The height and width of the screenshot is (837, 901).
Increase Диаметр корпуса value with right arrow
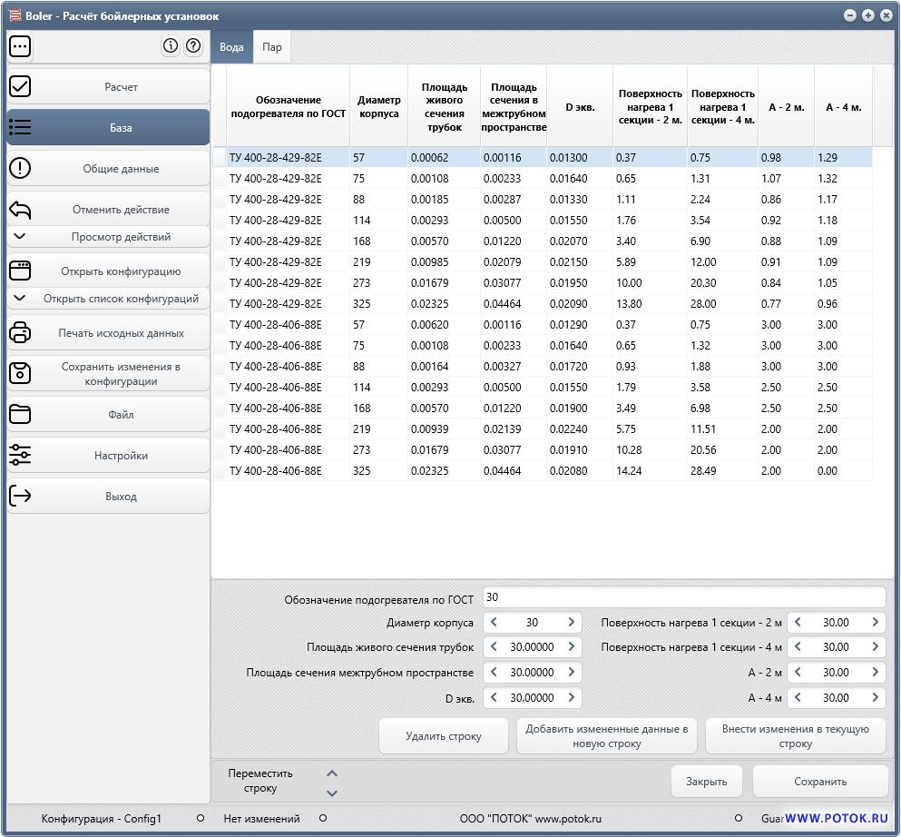(x=571, y=623)
